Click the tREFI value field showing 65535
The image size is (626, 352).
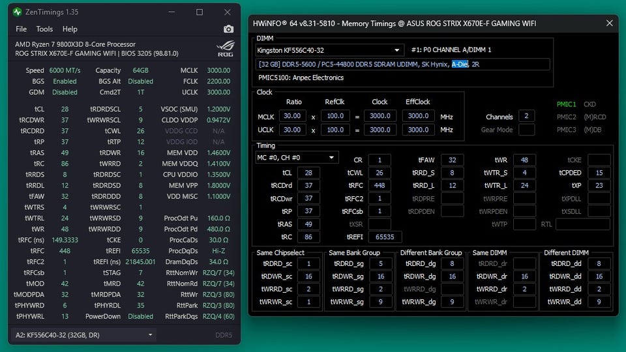click(x=385, y=237)
